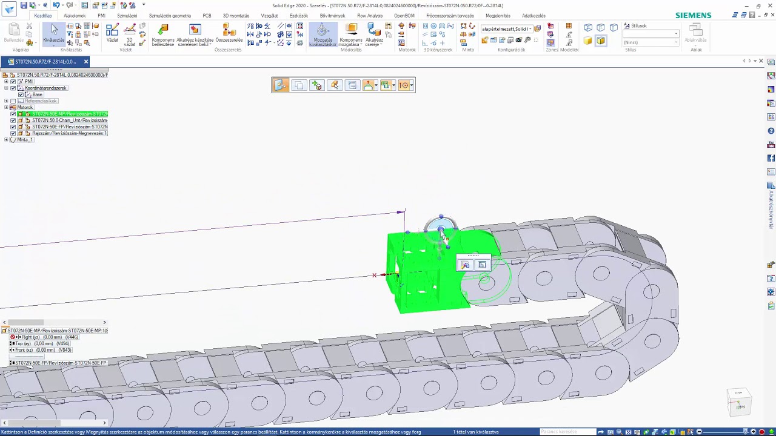Open the Kezdőlap ribbon tab
This screenshot has width=776, height=436.
(x=43, y=16)
